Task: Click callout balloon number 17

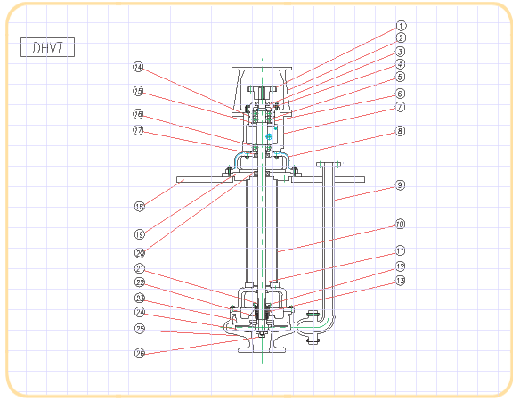Action: (138, 130)
